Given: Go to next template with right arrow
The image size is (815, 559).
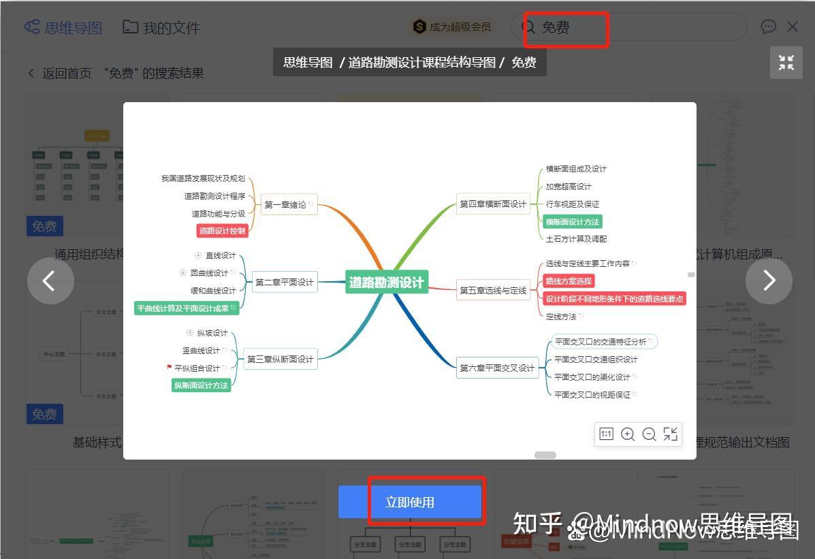Looking at the screenshot, I should pyautogui.click(x=769, y=281).
